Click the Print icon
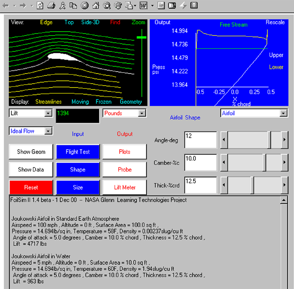This screenshot has height=289, width=294. pyautogui.click(x=51, y=5)
